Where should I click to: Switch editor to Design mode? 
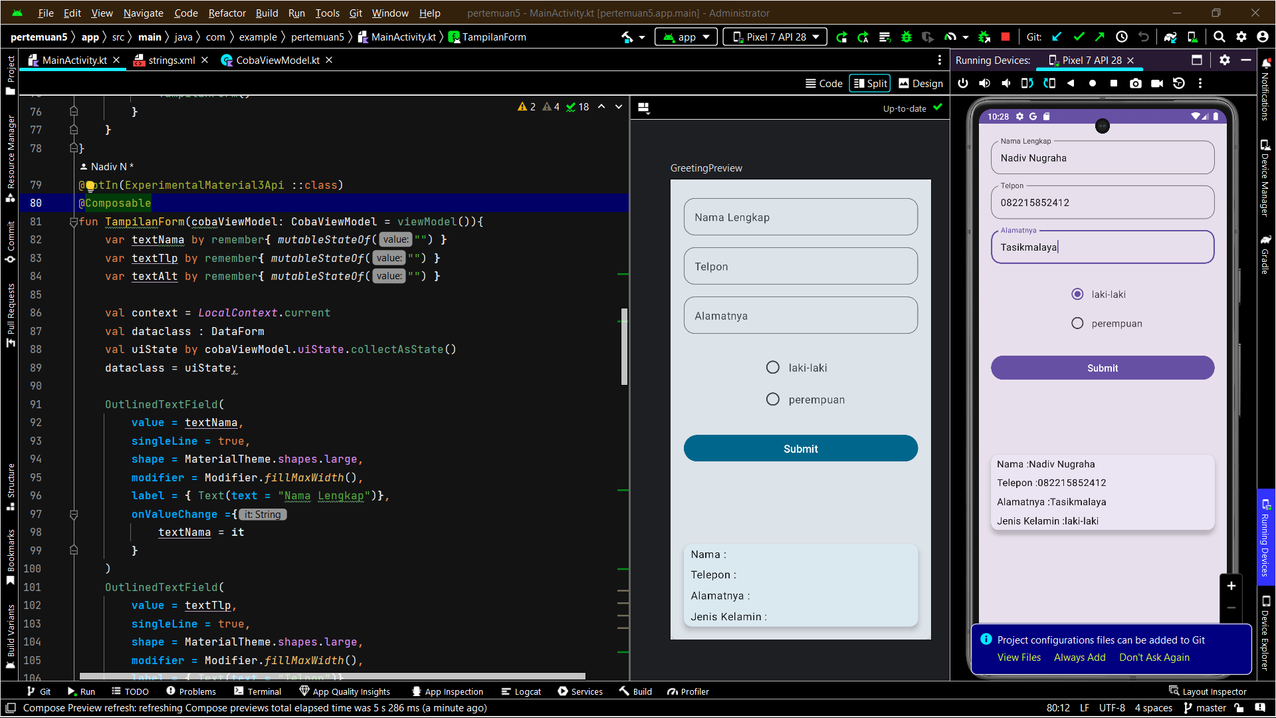click(x=920, y=83)
